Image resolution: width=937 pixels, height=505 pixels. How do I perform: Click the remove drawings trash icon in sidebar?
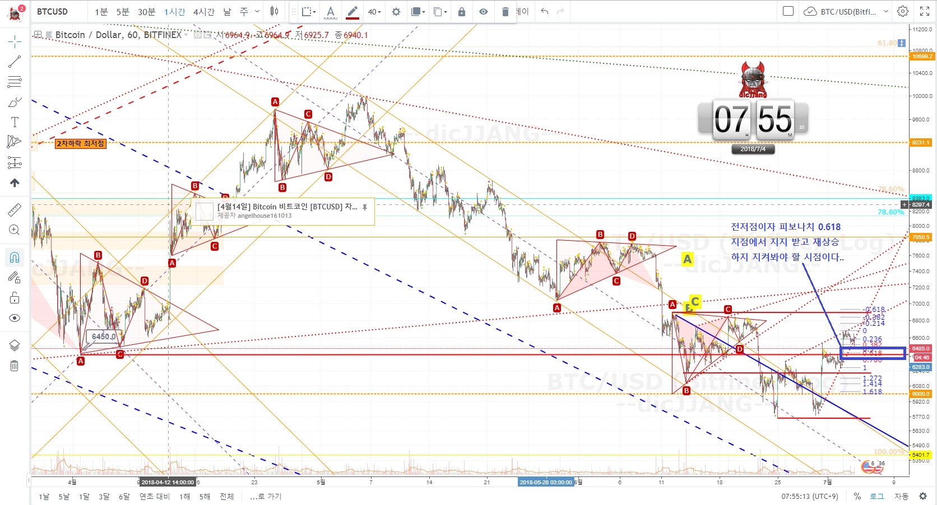pos(15,366)
